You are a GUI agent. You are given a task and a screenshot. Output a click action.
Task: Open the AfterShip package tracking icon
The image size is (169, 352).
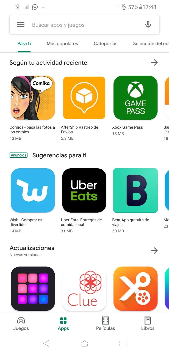[x=84, y=98]
